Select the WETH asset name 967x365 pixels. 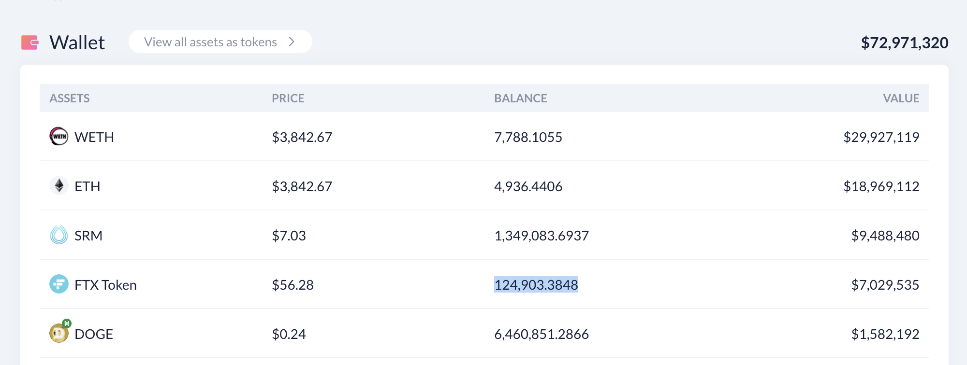[94, 137]
